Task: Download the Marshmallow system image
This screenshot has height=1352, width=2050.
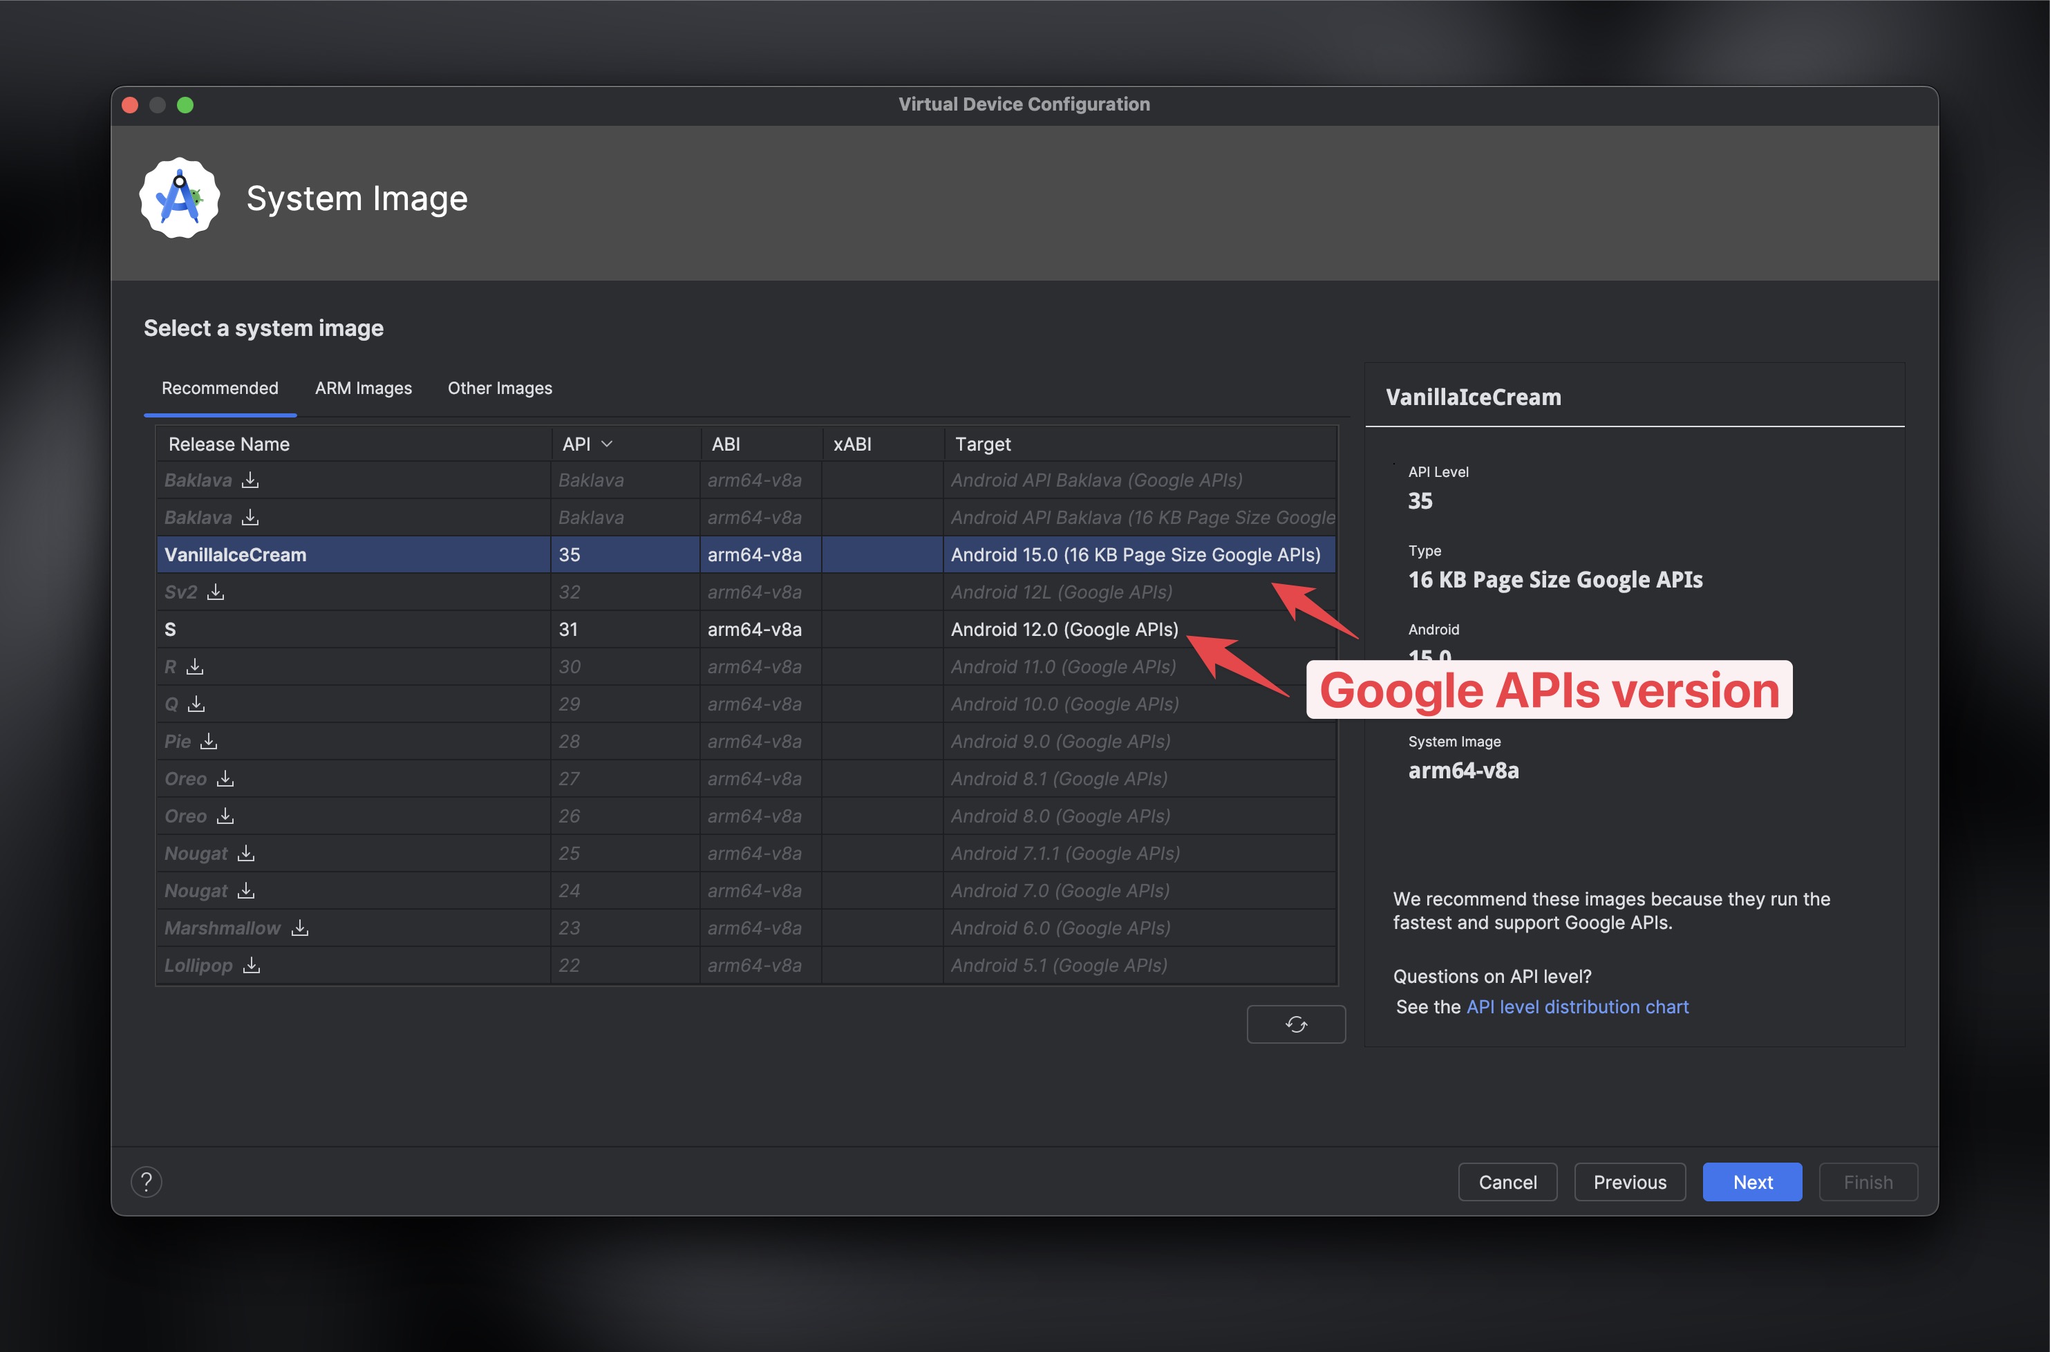Action: point(300,927)
